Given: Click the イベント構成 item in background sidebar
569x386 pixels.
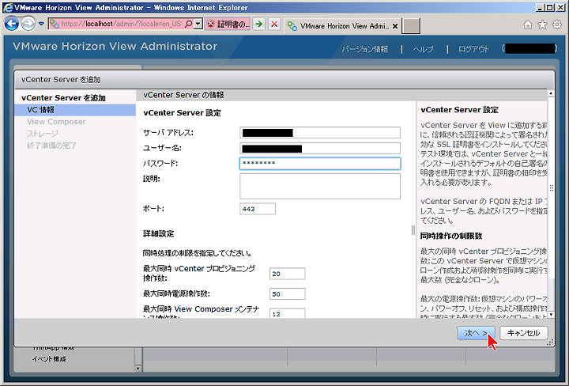Looking at the screenshot, I should [49, 359].
